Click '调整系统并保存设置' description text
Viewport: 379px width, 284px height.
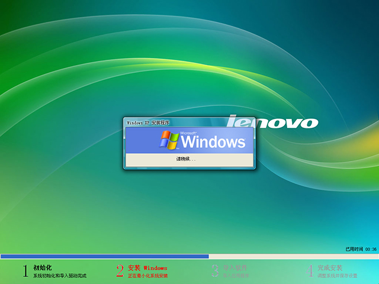pos(338,276)
